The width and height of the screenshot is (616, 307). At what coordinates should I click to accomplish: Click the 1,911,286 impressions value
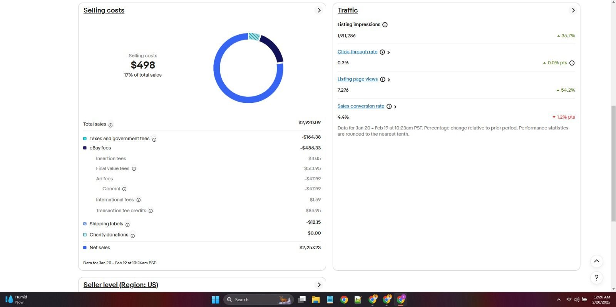click(x=346, y=36)
